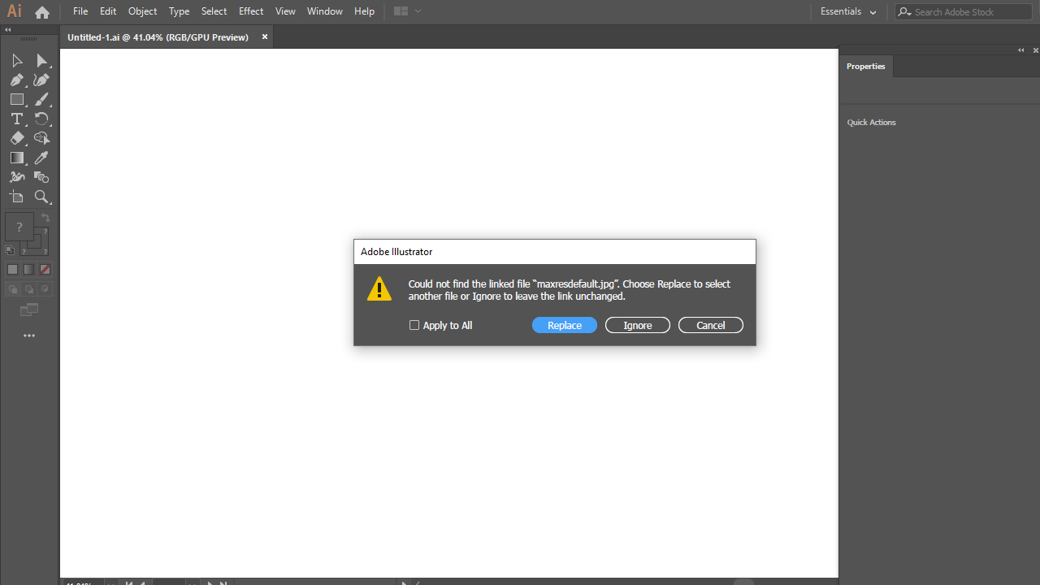This screenshot has height=585, width=1040.
Task: Select the Shape Builder tool
Action: pos(42,139)
